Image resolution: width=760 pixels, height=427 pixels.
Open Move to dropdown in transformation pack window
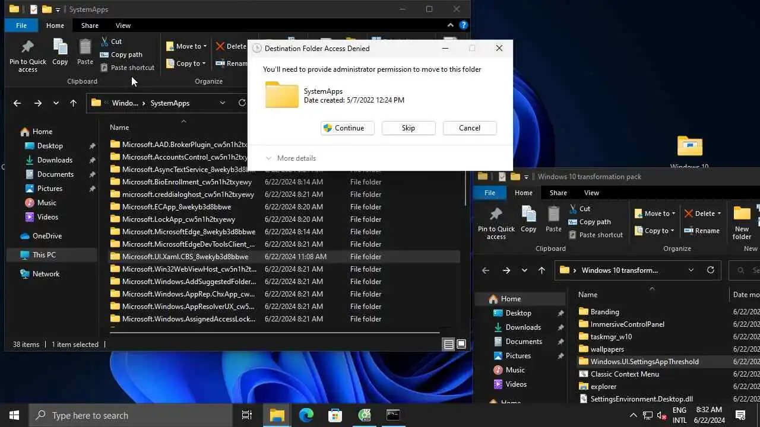(655, 213)
